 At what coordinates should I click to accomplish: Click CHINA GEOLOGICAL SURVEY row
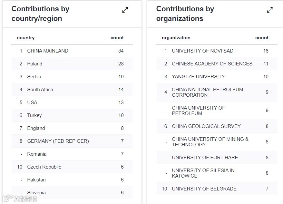(206, 126)
